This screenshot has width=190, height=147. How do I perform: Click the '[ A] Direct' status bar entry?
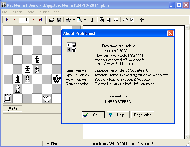[62, 144]
